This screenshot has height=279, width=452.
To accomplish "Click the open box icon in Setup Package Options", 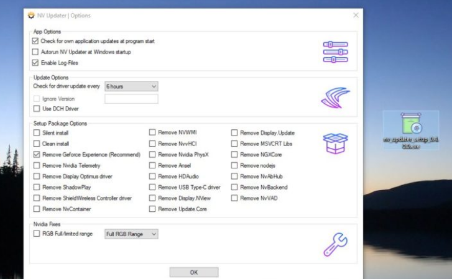I will 335,144.
